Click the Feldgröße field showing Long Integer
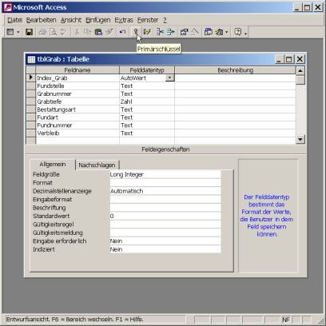Image resolution: width=326 pixels, height=326 pixels. click(165, 174)
